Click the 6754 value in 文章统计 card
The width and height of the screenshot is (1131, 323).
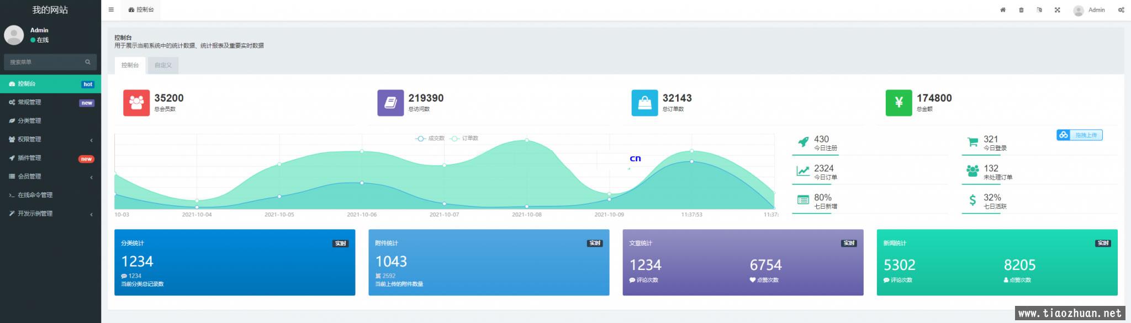765,265
